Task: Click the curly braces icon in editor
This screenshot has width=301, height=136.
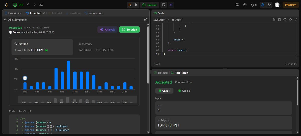Action: point(285,20)
